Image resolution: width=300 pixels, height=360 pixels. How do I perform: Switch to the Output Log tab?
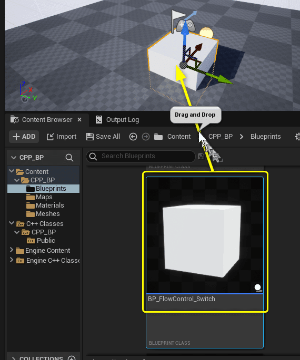pyautogui.click(x=117, y=120)
